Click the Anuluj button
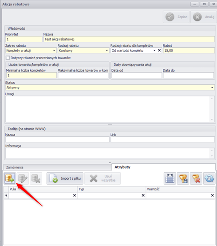The width and height of the screenshot is (217, 246). tap(204, 17)
